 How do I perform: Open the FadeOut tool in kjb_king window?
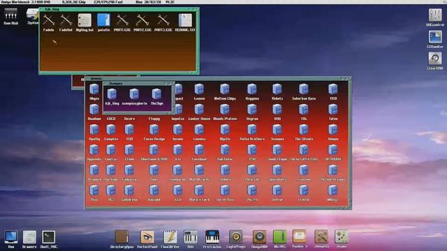coord(66,21)
